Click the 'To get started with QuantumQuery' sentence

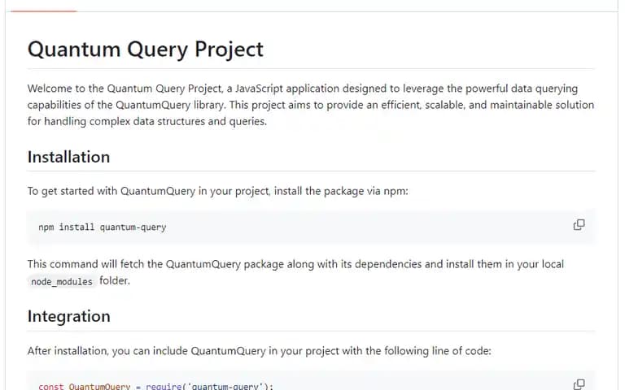click(x=111, y=191)
